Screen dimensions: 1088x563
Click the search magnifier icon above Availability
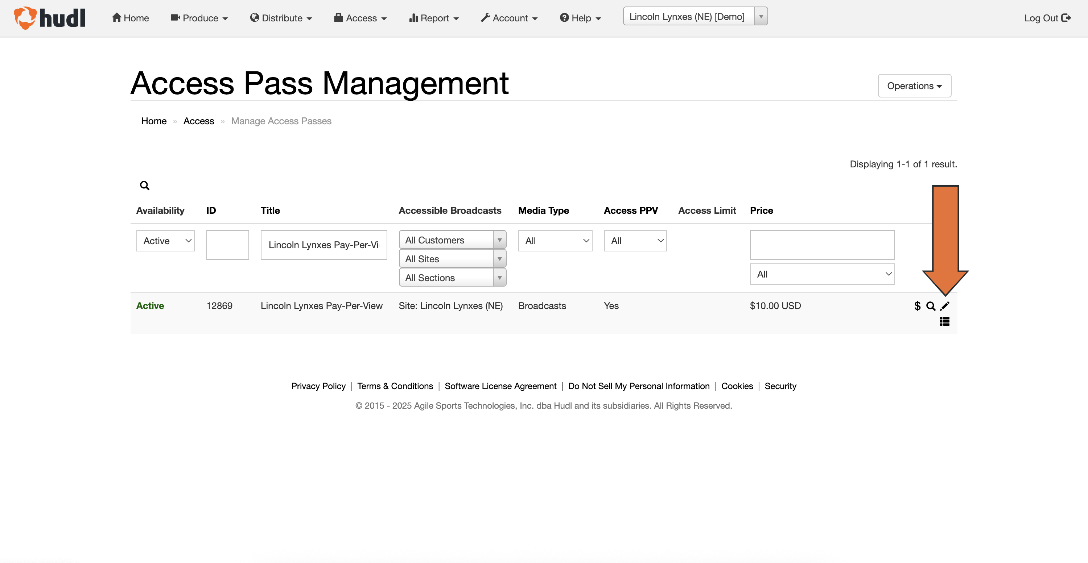pyautogui.click(x=144, y=185)
